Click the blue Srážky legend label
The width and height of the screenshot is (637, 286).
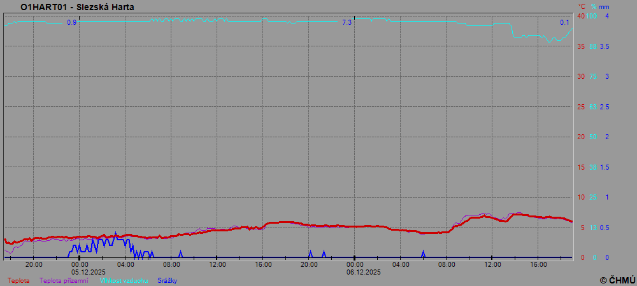click(x=167, y=280)
